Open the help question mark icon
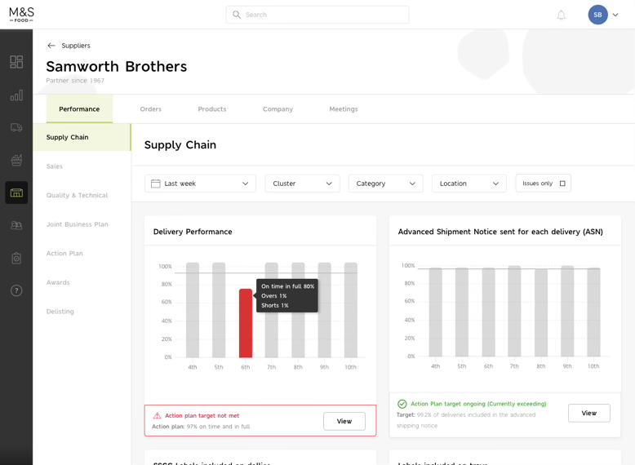 coord(16,290)
